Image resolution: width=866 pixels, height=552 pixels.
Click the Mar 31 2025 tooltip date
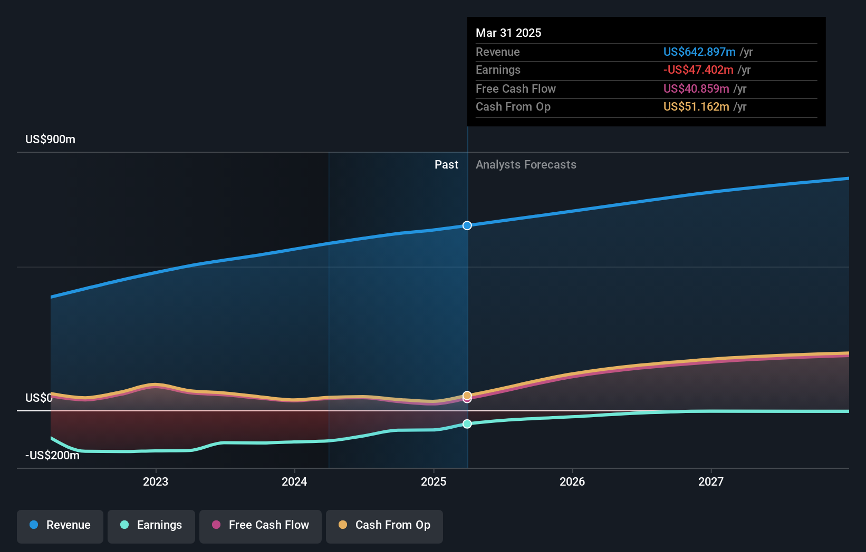click(x=508, y=33)
